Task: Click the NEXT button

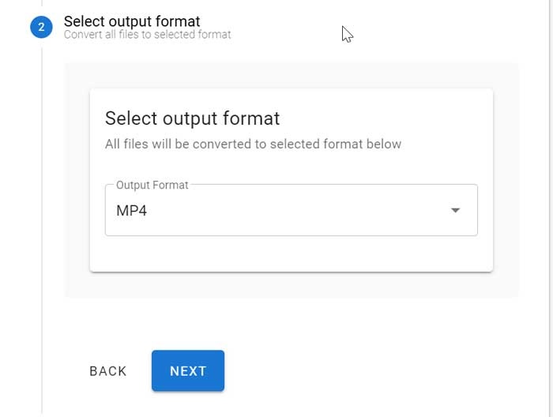Action: (x=188, y=371)
